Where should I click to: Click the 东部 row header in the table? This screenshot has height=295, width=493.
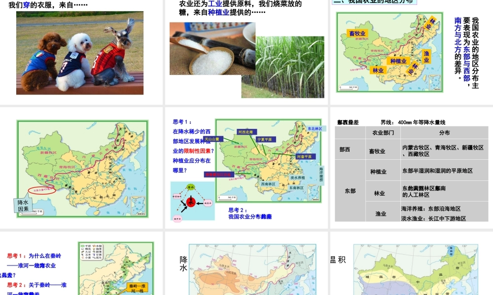(x=350, y=191)
